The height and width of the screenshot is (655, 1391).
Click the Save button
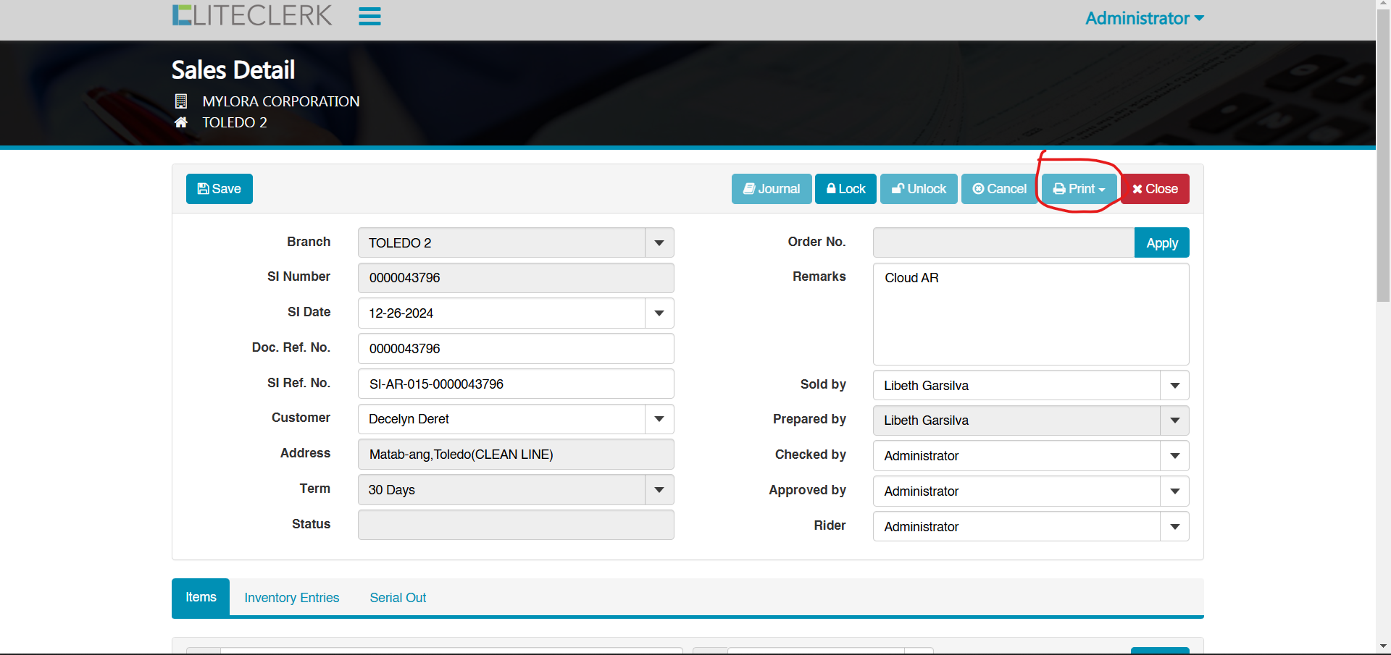(x=219, y=189)
